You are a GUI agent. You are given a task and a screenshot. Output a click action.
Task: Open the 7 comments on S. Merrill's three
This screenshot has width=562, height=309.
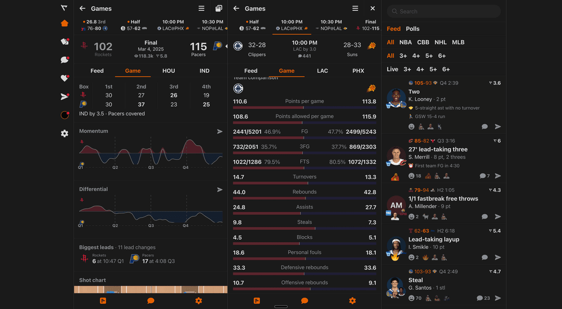484,176
